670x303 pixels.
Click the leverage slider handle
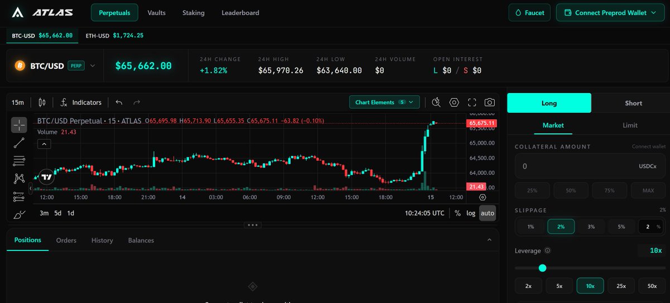(542, 268)
